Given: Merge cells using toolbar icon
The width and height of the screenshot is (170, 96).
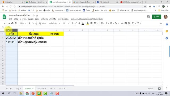Looking at the screenshot, I should [95, 23].
